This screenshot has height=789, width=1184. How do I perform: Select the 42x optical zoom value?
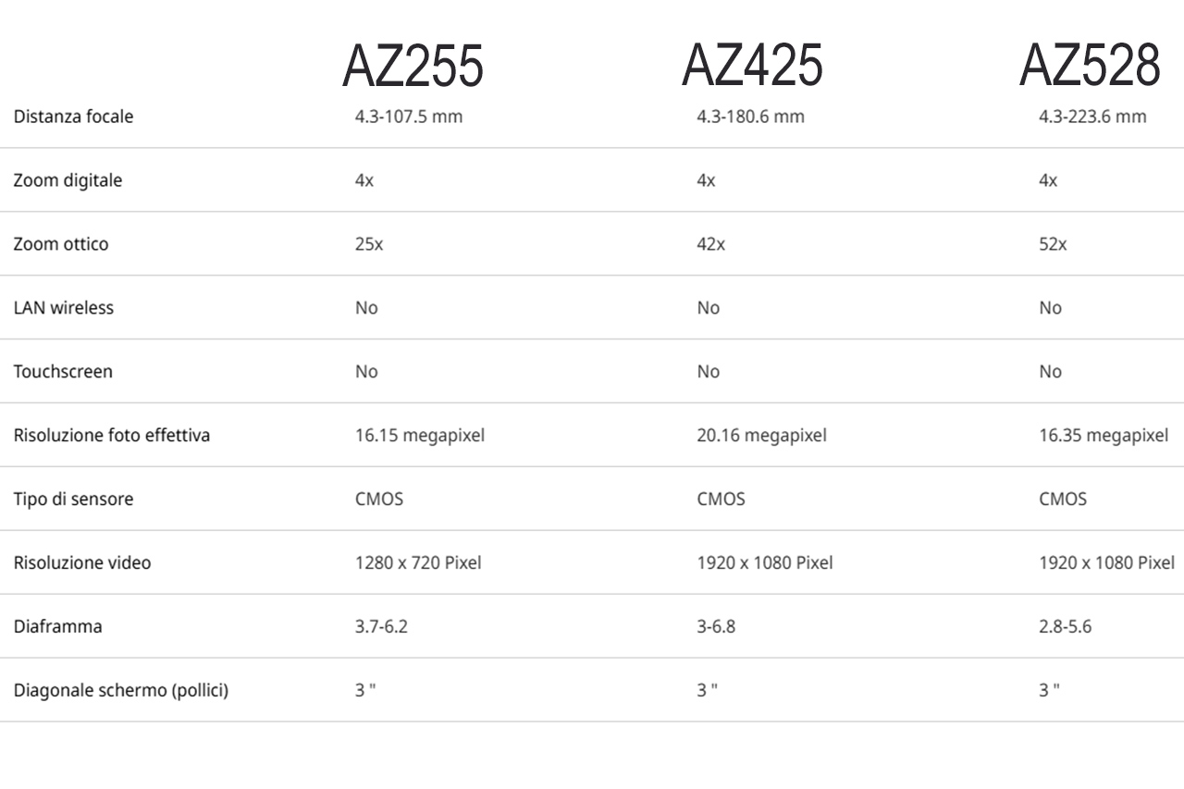coord(711,244)
